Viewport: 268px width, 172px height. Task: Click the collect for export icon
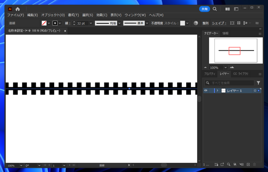click(222, 164)
